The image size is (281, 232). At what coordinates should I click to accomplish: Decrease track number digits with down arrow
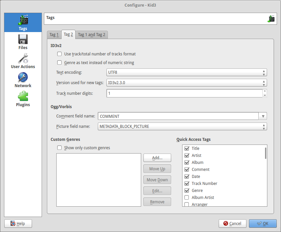265,95
